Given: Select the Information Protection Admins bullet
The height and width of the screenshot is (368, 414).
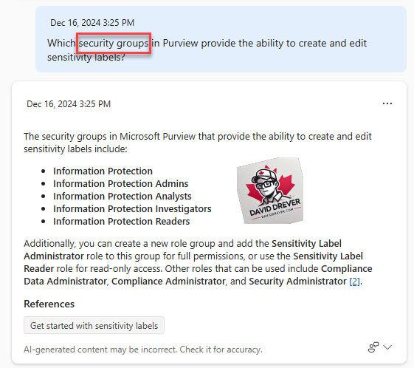Looking at the screenshot, I should (x=121, y=183).
